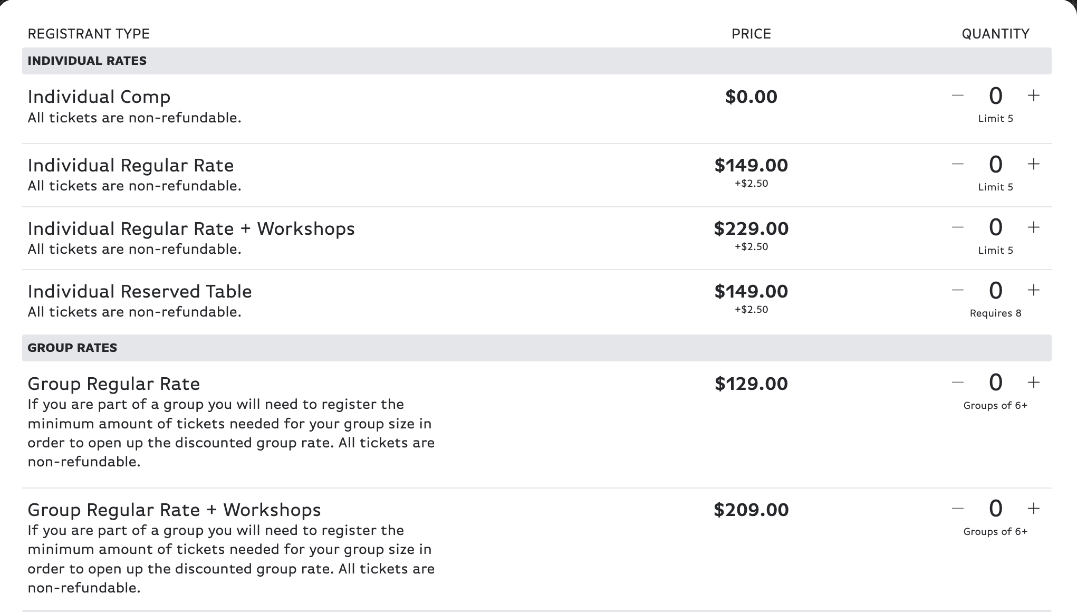Click the Groups of 6+ label
This screenshot has width=1077, height=612.
tap(996, 406)
